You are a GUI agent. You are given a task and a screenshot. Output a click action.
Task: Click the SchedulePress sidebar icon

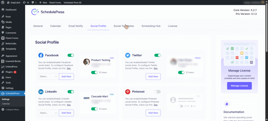[3, 93]
